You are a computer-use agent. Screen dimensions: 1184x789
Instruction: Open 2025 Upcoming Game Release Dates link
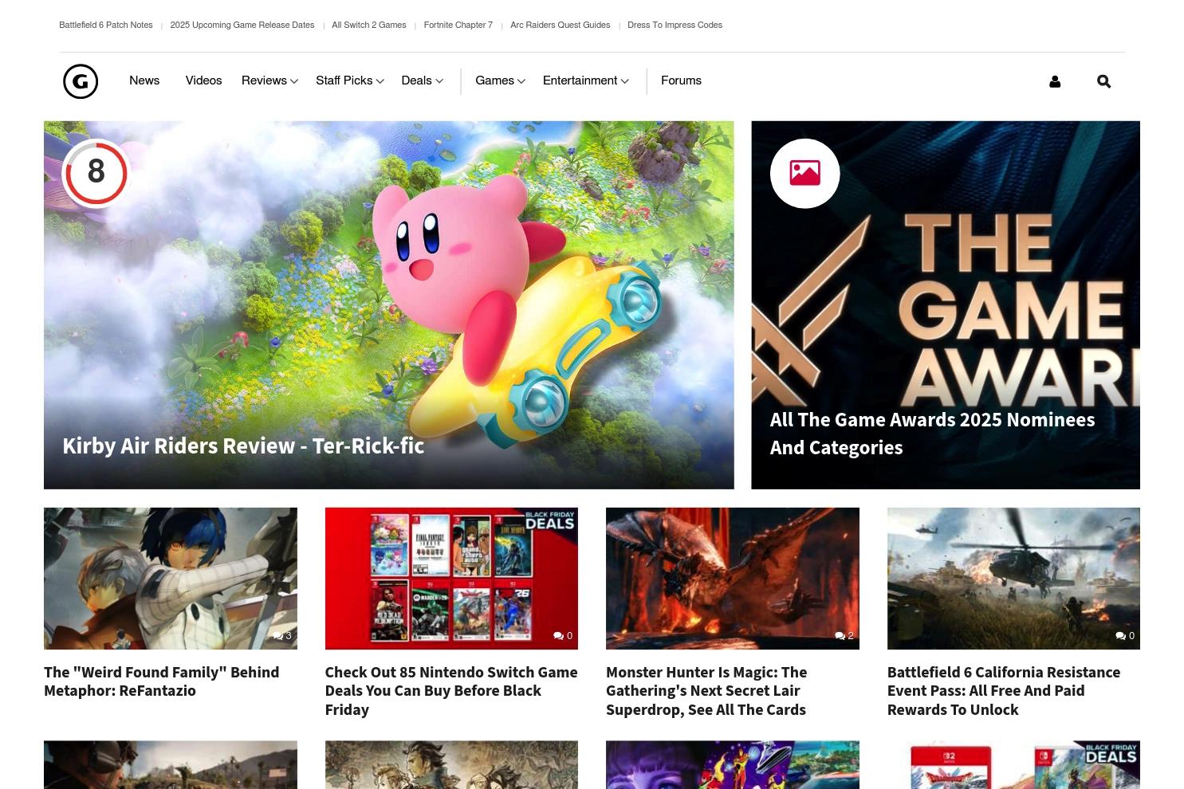(x=242, y=26)
